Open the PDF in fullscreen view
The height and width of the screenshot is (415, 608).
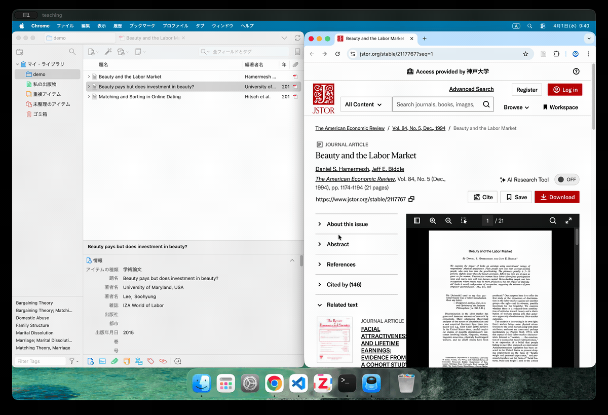click(568, 221)
